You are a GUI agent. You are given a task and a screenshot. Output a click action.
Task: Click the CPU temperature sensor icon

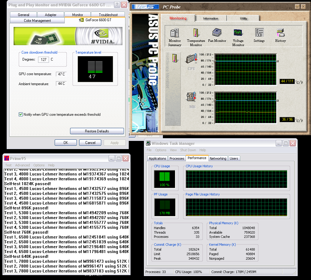(191, 58)
